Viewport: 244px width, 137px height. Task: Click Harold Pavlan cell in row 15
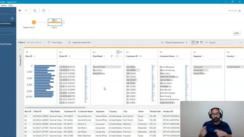[85, 116]
